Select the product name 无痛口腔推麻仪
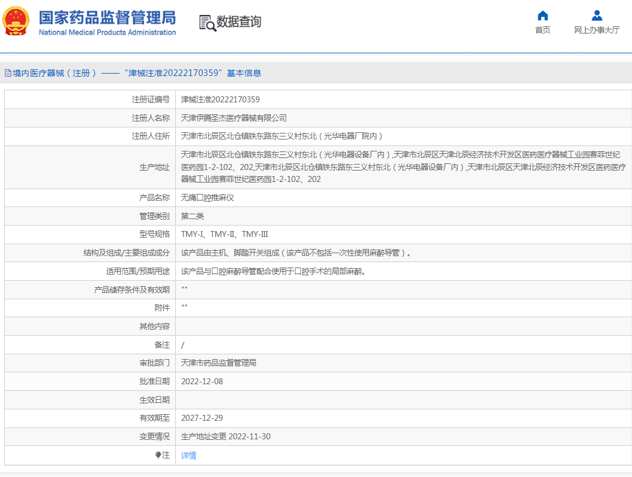The height and width of the screenshot is (477, 632). (207, 198)
